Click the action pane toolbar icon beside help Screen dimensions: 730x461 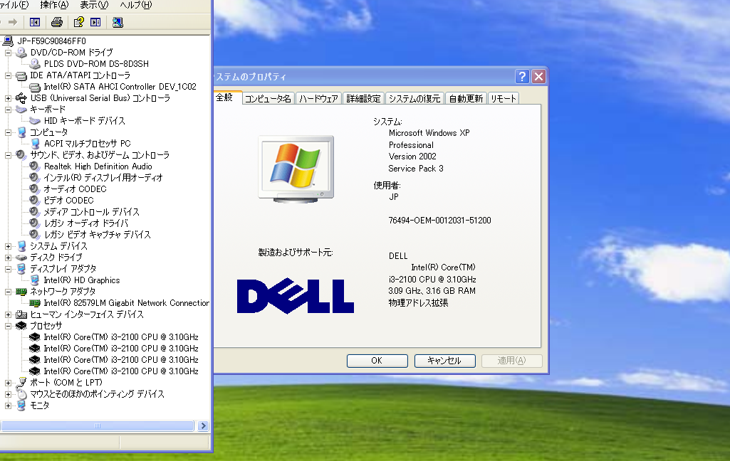[x=95, y=22]
